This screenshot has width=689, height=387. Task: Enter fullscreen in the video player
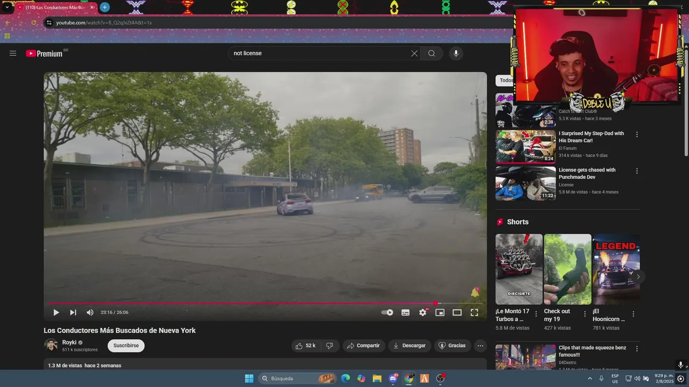[x=474, y=312]
